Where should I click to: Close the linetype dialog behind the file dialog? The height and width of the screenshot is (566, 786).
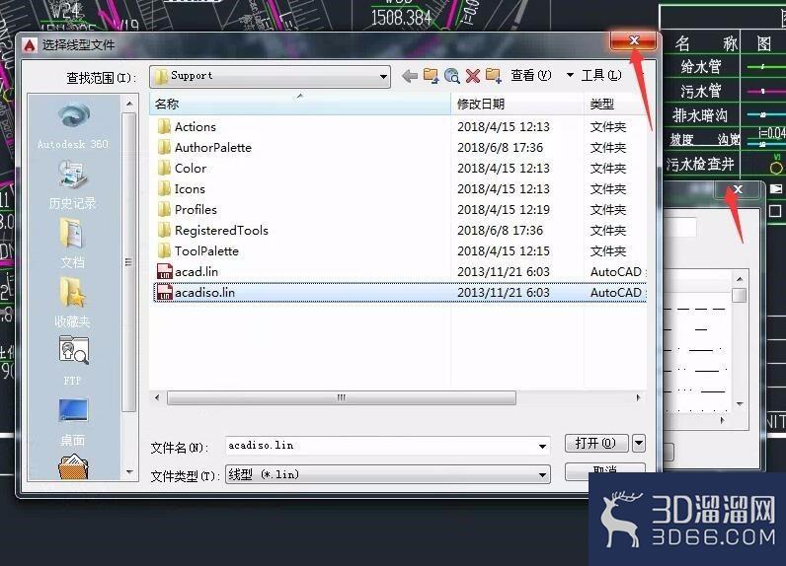pos(738,189)
